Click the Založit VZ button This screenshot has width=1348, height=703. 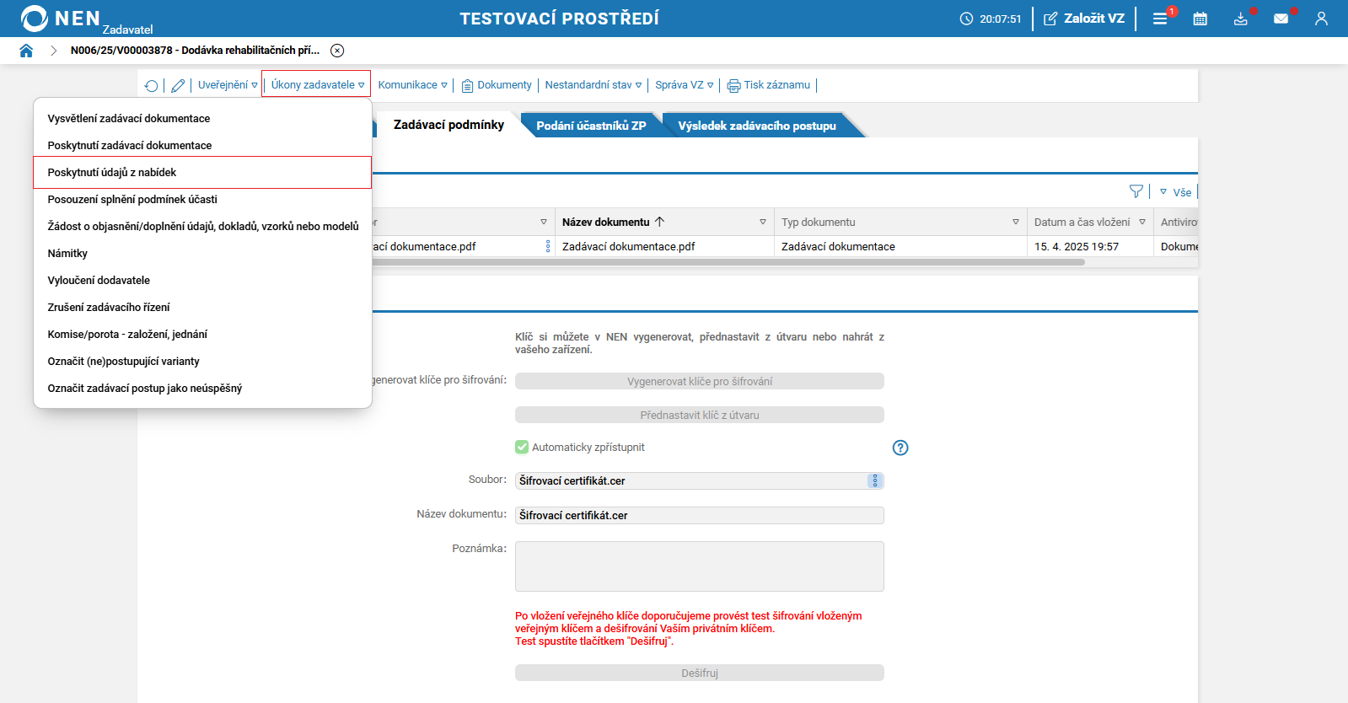coord(1084,19)
